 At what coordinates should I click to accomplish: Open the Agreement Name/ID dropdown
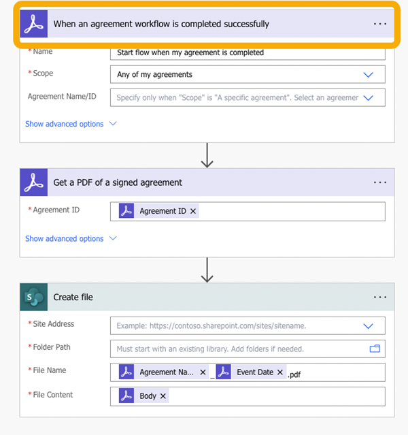point(369,97)
